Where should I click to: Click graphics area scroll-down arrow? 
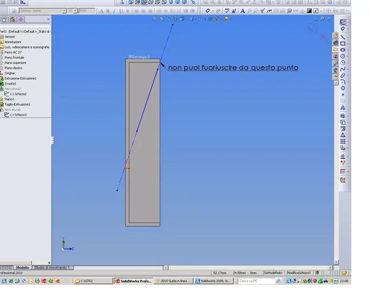(x=337, y=262)
